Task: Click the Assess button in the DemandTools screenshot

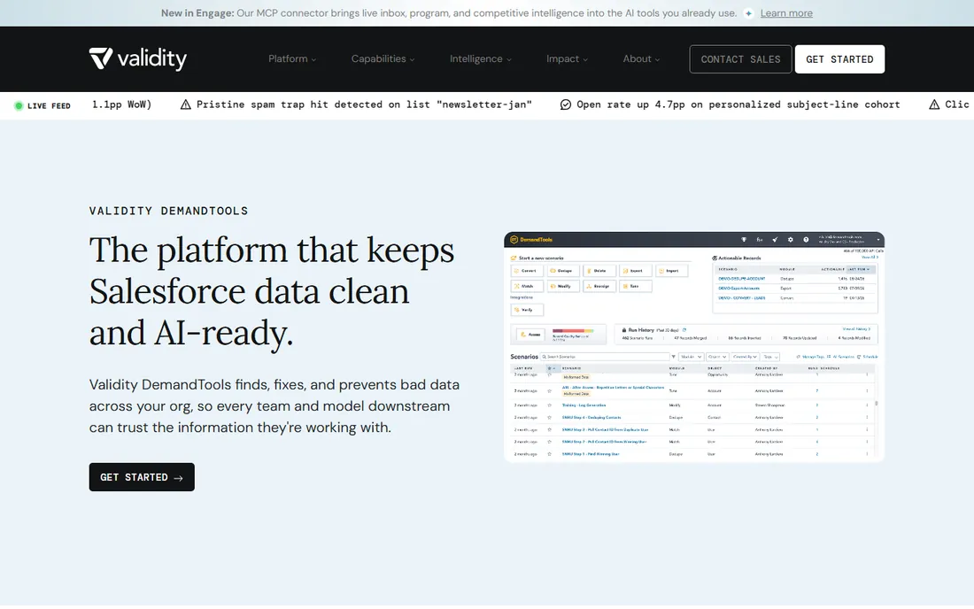Action: pos(530,335)
